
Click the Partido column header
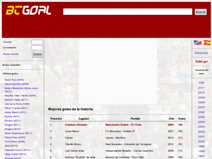click(135, 119)
